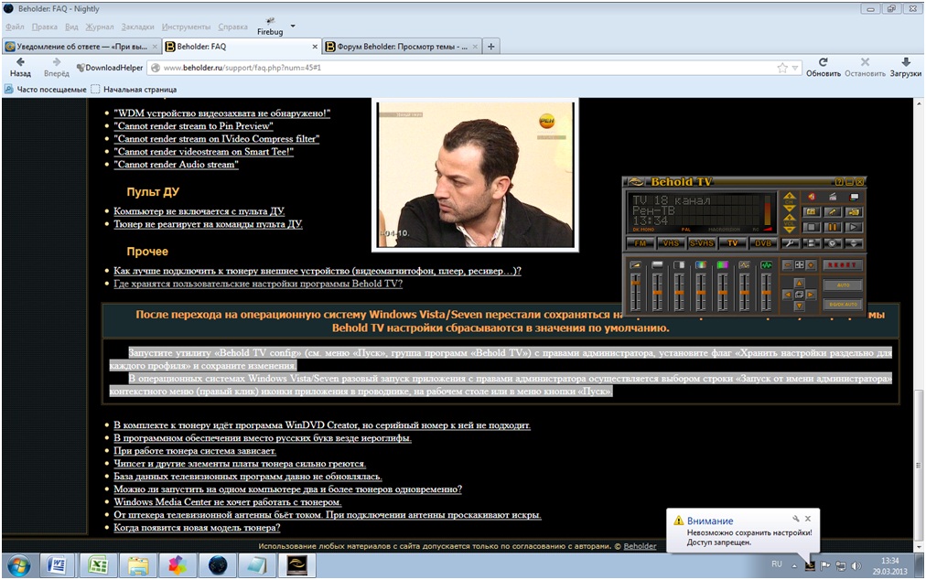The image size is (926, 580).
Task: Open link about WinDVD Creator serial number
Action: 321,425
